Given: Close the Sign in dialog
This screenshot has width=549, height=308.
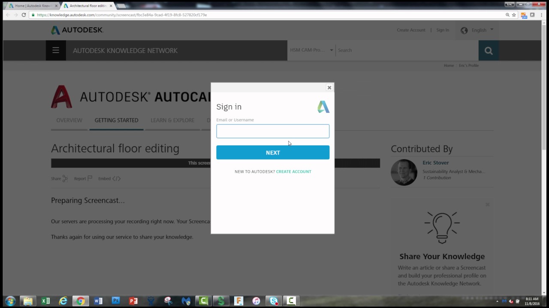Looking at the screenshot, I should tap(329, 87).
